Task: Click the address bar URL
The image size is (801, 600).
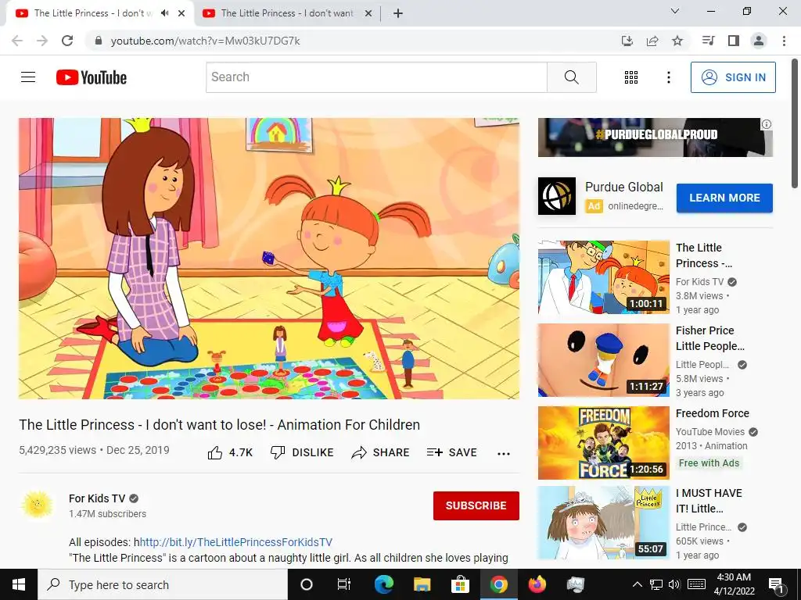Action: (x=206, y=41)
